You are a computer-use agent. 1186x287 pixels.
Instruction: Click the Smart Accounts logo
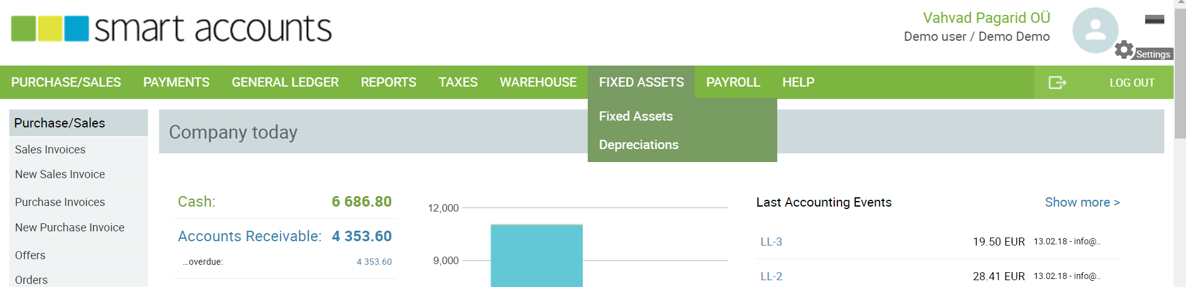pyautogui.click(x=171, y=28)
